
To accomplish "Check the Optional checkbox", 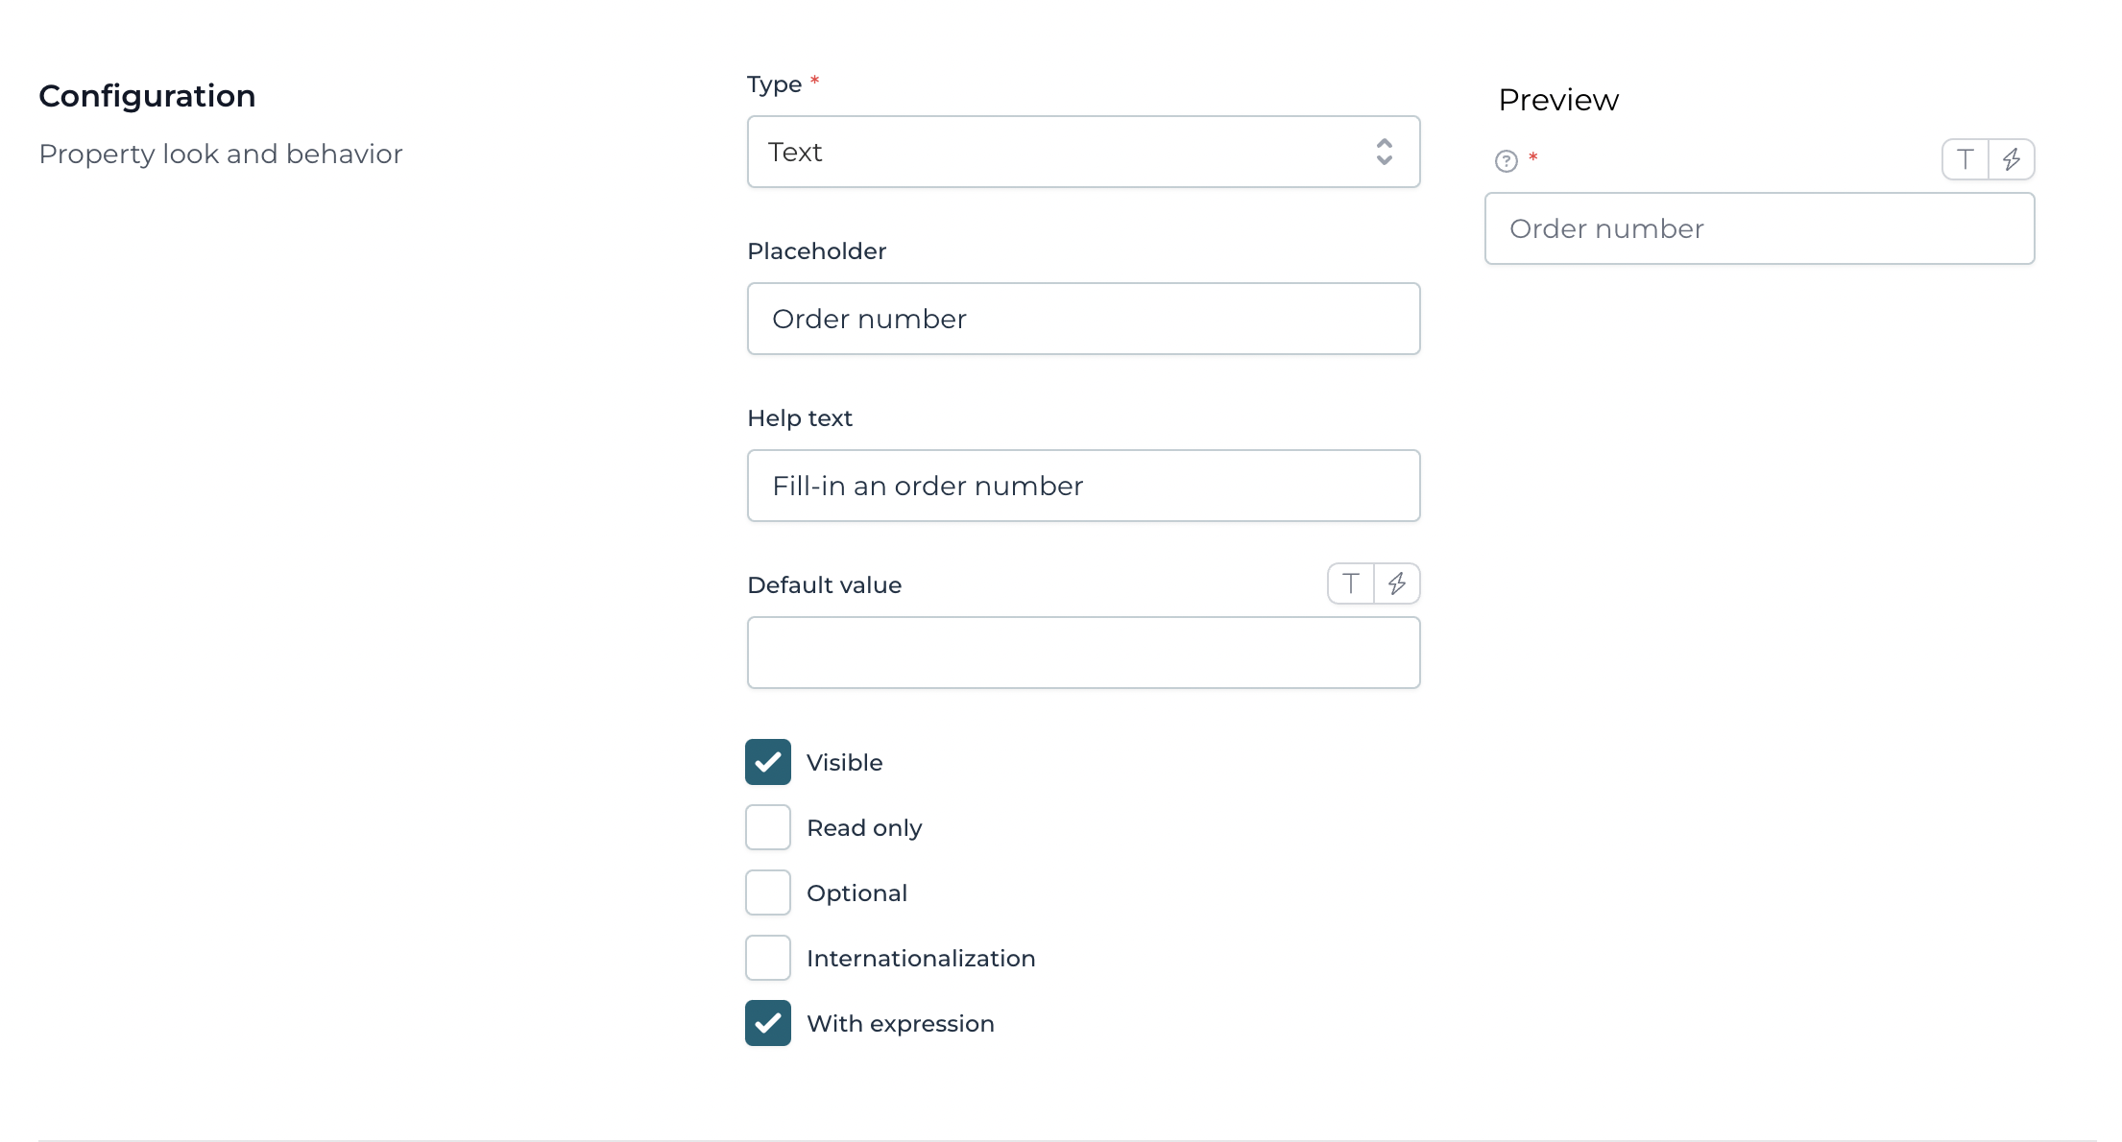I will [767, 892].
